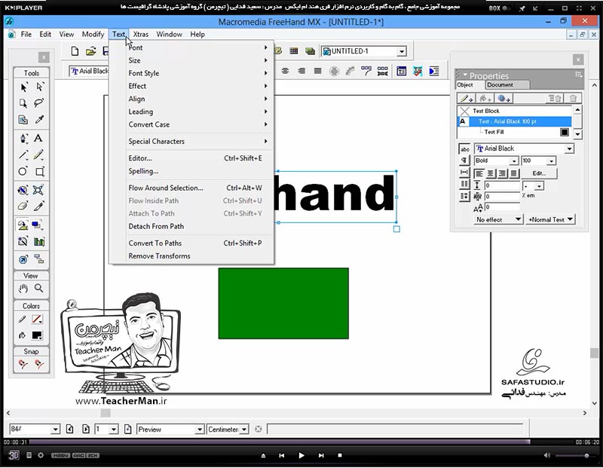Skip to next track in KMPlayer
The width and height of the screenshot is (603, 468).
pyautogui.click(x=321, y=455)
